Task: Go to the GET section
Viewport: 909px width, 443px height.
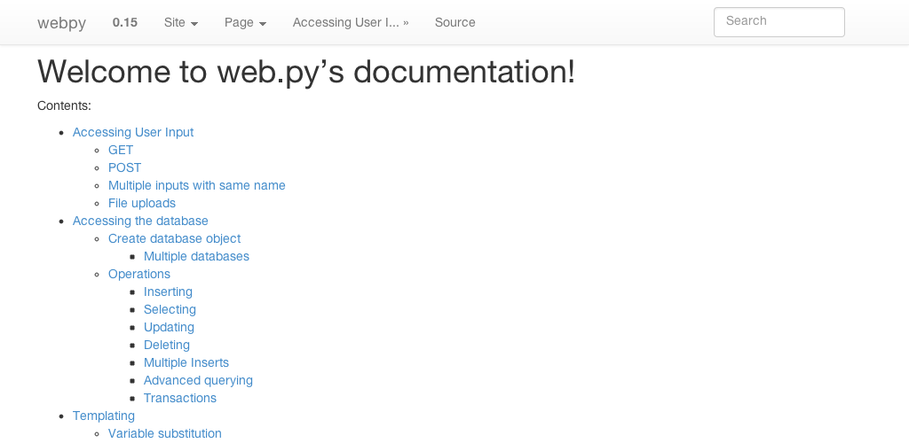Action: click(121, 150)
